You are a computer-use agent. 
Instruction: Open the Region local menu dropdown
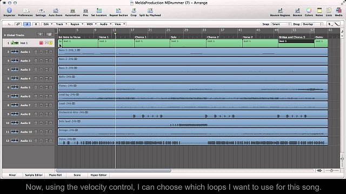pos(77,24)
